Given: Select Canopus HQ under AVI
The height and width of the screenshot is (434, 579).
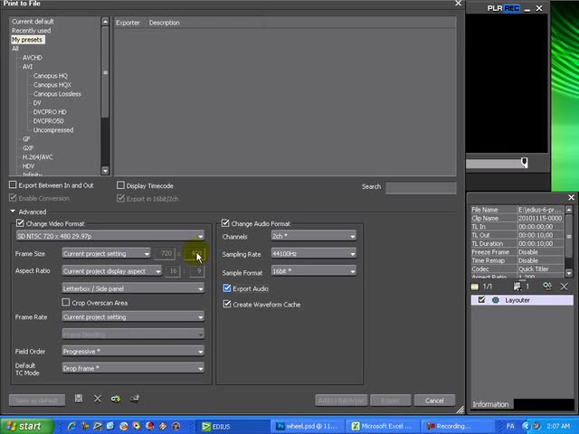Looking at the screenshot, I should pyautogui.click(x=51, y=76).
